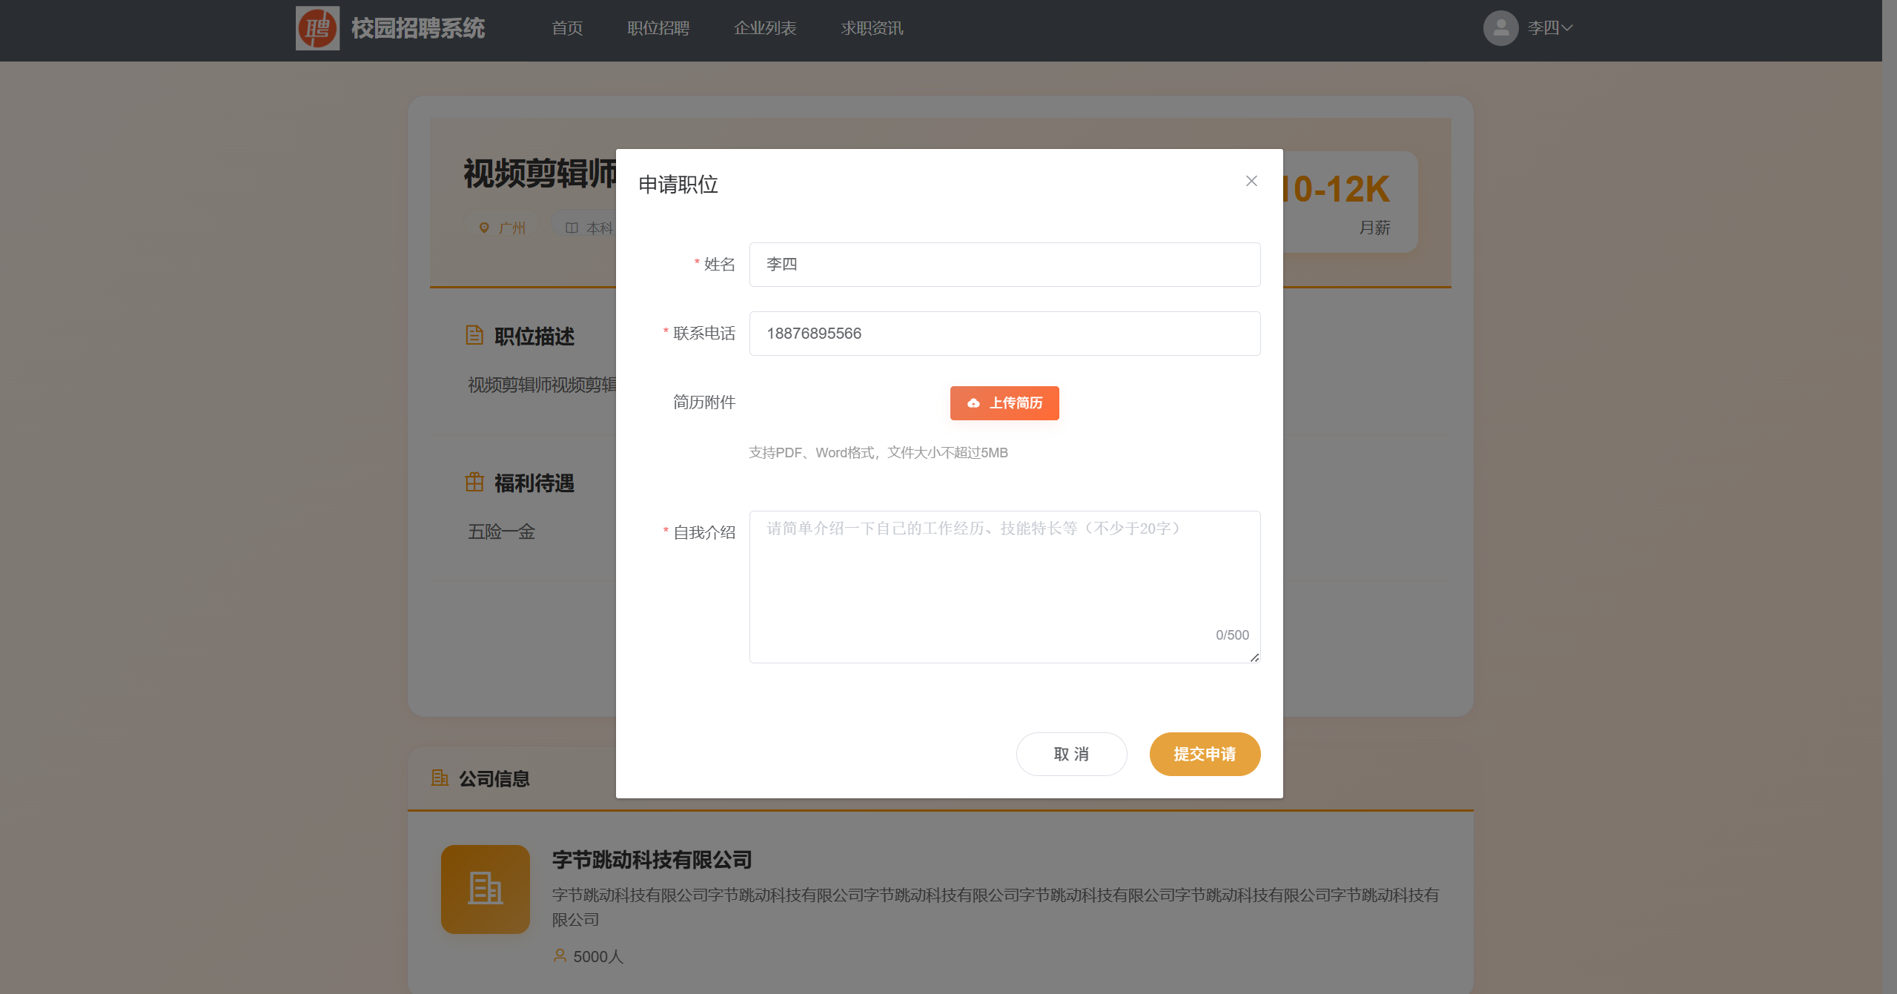
Task: Click the person icon next to 5000人
Action: coord(558,956)
